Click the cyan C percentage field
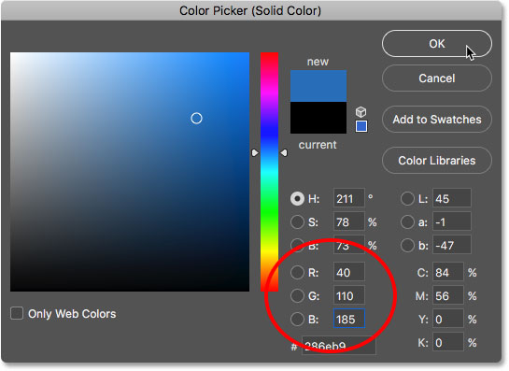The image size is (509, 371). coord(448,273)
